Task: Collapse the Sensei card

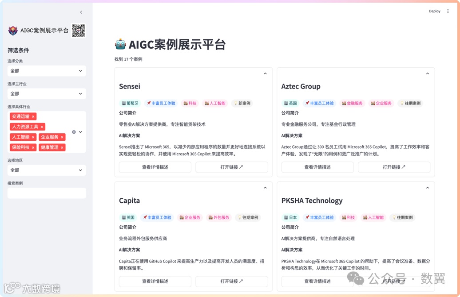Action: [265, 73]
